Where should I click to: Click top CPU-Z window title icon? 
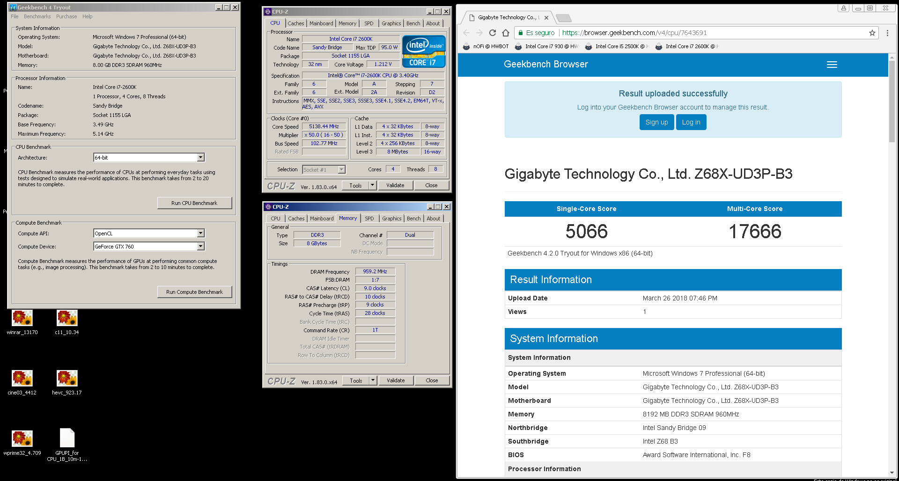point(268,12)
